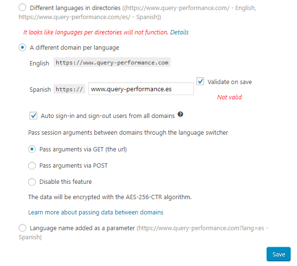Select A different domain per language

[22, 47]
